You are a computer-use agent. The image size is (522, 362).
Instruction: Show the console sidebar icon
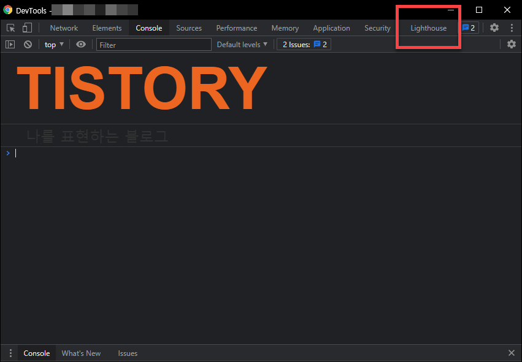(x=10, y=44)
